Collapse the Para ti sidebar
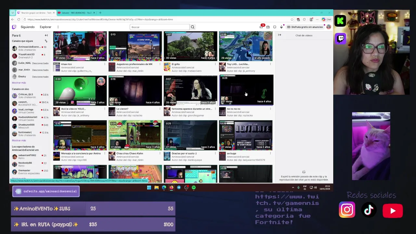Image resolution: width=416 pixels, height=234 pixels. (x=46, y=35)
